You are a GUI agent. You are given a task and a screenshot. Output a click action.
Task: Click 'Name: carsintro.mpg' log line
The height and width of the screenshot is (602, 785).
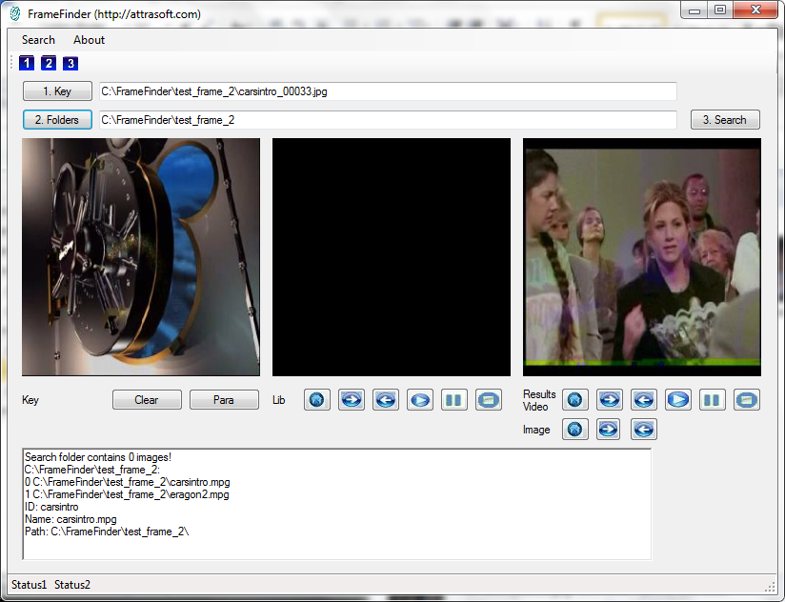click(70, 519)
